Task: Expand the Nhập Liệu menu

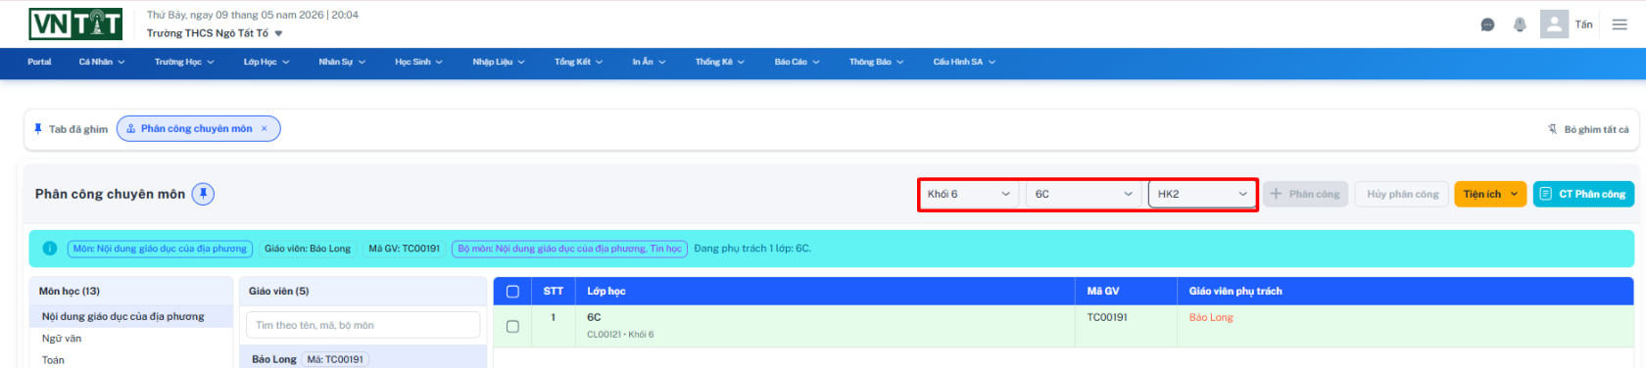Action: (x=499, y=62)
